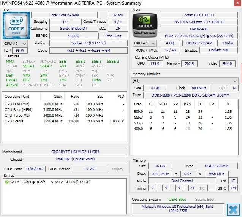242x217 pixels.
Task: Click the Sandy Bridge-DT codename field
Action: click(74, 29)
